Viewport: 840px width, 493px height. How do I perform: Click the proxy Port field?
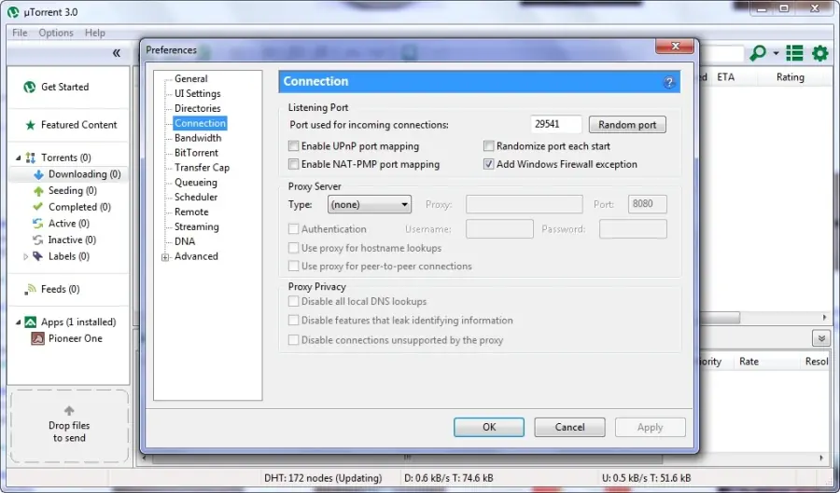647,204
